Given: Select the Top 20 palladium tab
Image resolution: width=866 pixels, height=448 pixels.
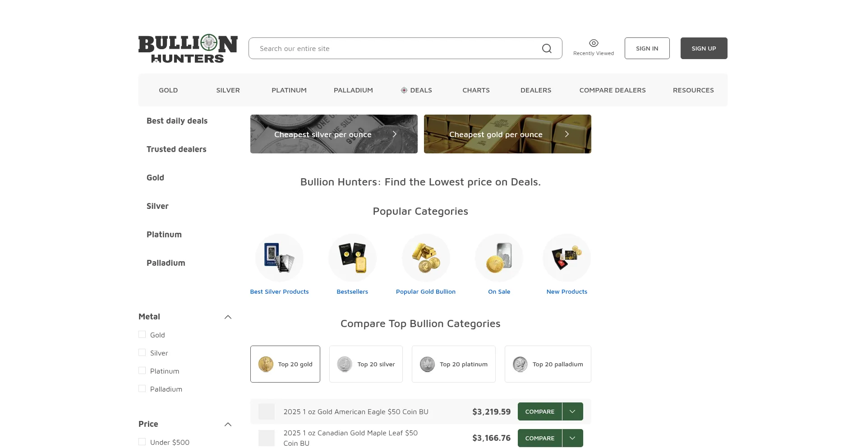Looking at the screenshot, I should coord(548,364).
